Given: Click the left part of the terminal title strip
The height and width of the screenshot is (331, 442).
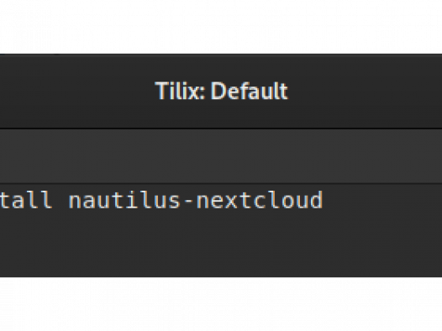Looking at the screenshot, I should (x=56, y=156).
